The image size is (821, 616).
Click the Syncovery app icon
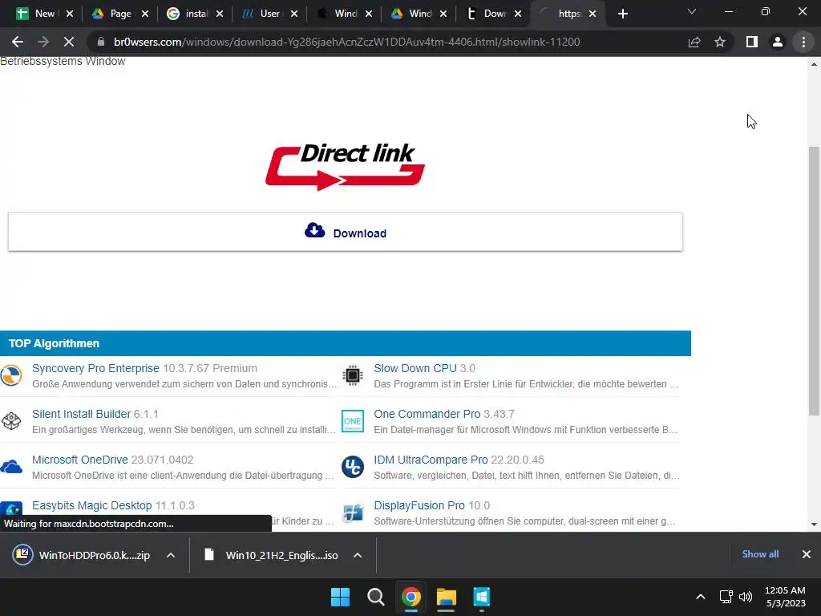pyautogui.click(x=11, y=375)
